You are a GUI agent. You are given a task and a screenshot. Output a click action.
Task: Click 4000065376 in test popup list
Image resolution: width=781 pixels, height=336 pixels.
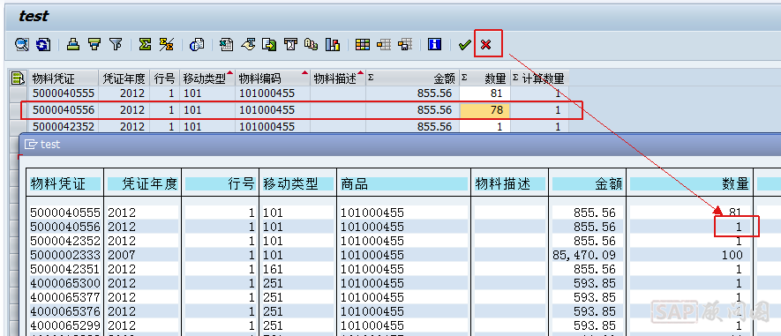click(64, 311)
